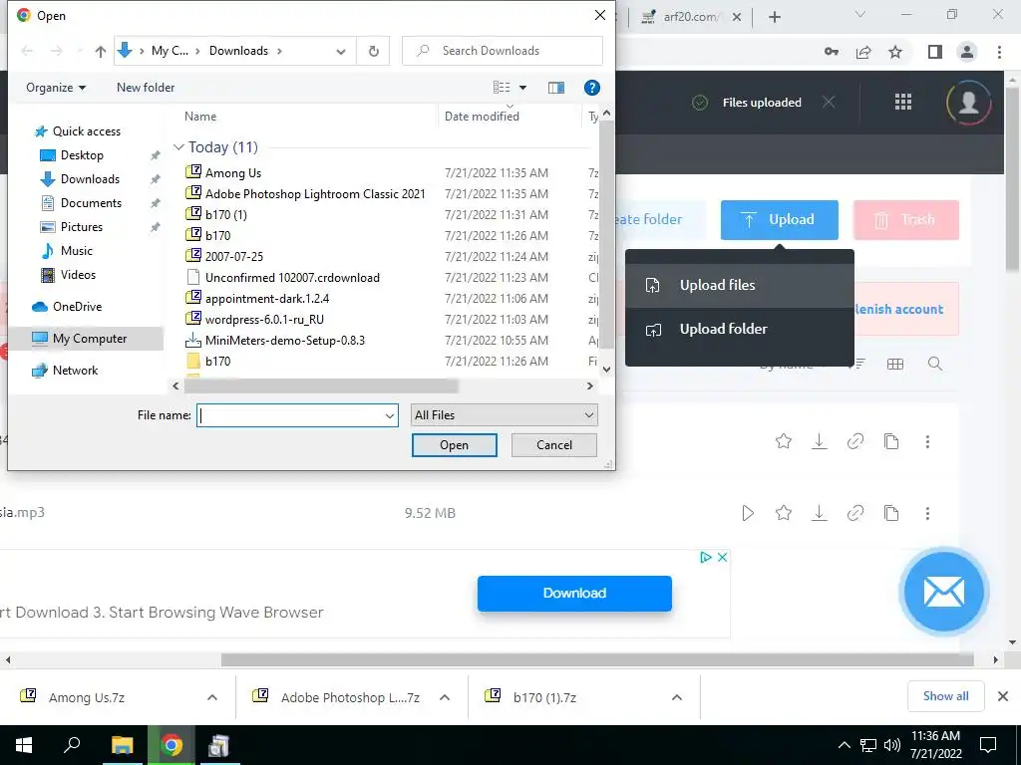Image resolution: width=1021 pixels, height=765 pixels.
Task: Sort by Name column header
Action: pyautogui.click(x=199, y=117)
